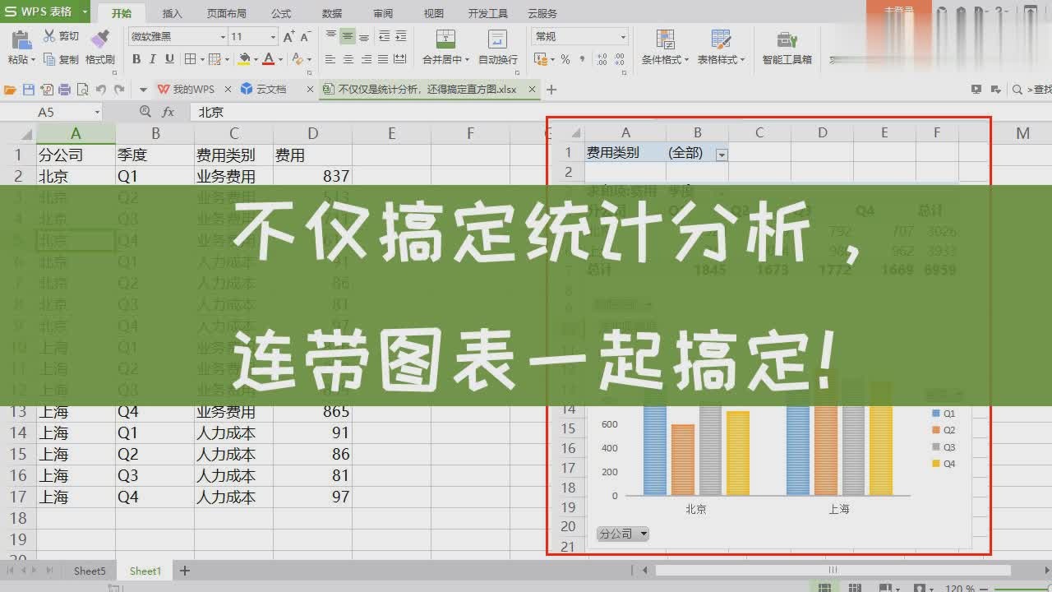Click the undo arrow
This screenshot has height=592, width=1052.
[x=100, y=90]
